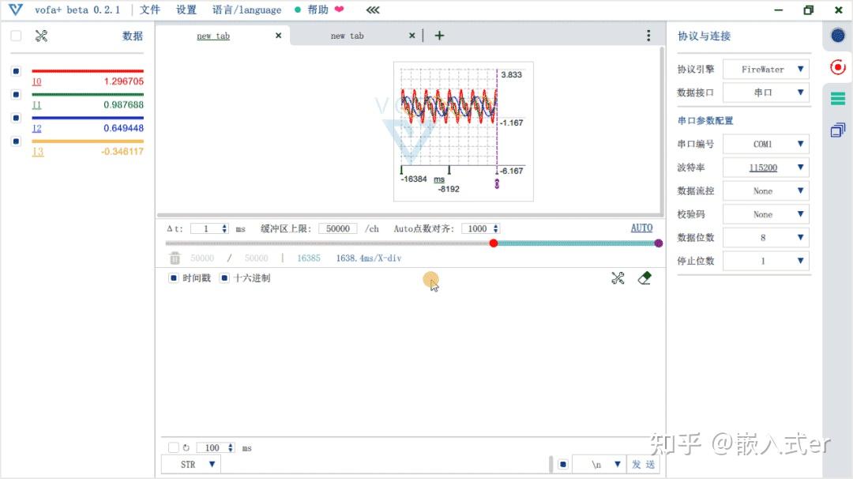Viewport: 853px width, 479px height.
Task: Enable the 十六进制 hex display checkbox
Action: [224, 277]
